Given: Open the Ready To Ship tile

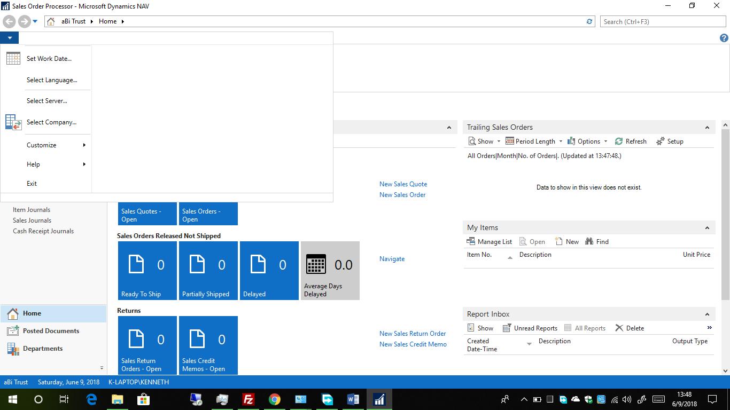Looking at the screenshot, I should pos(147,271).
